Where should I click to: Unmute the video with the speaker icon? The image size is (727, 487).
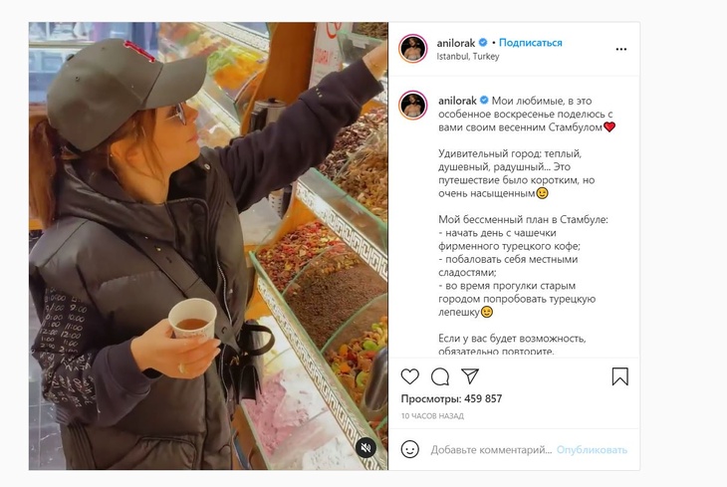pyautogui.click(x=365, y=447)
